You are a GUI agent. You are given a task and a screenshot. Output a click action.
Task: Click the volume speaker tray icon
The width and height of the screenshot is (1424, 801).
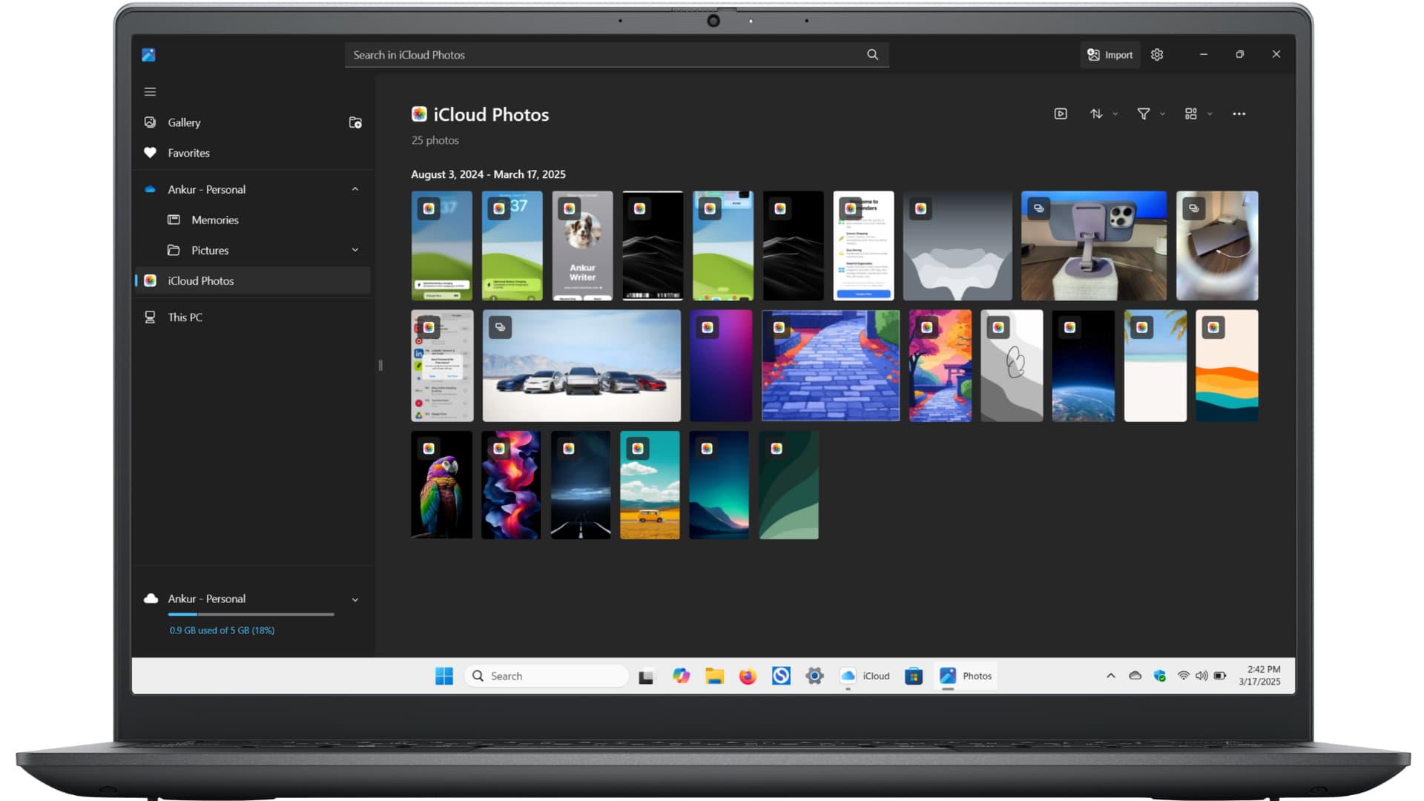[x=1201, y=676]
